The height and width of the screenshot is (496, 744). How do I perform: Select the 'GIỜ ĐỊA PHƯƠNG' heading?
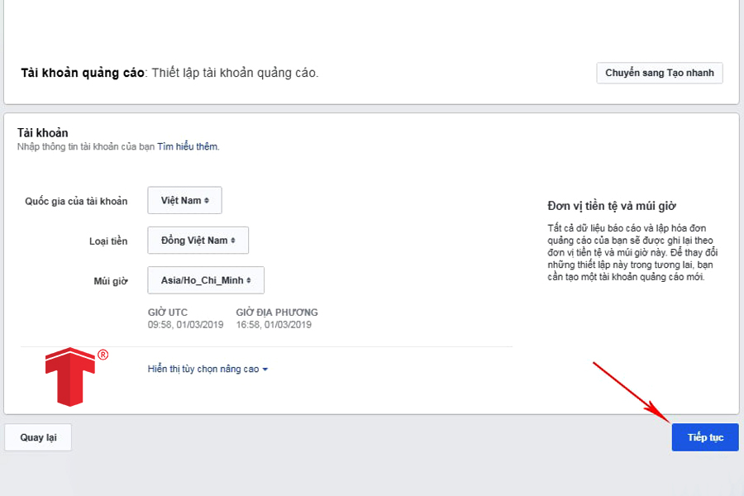[x=277, y=312]
